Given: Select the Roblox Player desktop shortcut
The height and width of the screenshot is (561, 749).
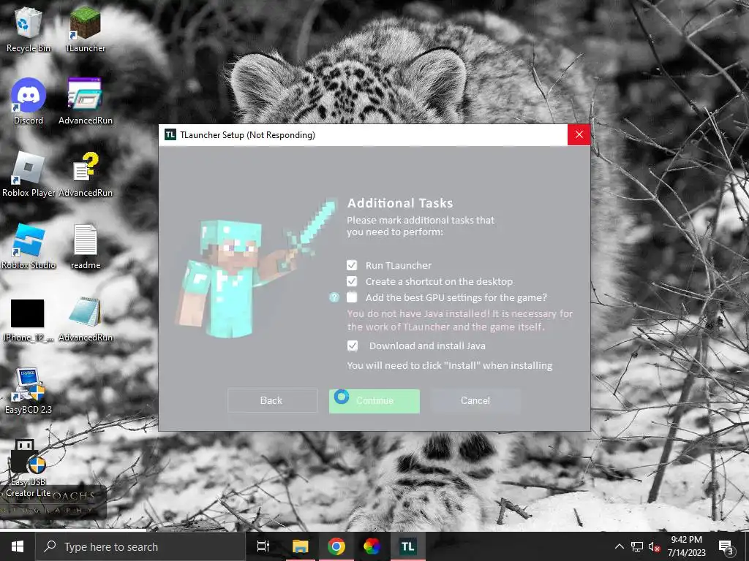Looking at the screenshot, I should [x=29, y=174].
